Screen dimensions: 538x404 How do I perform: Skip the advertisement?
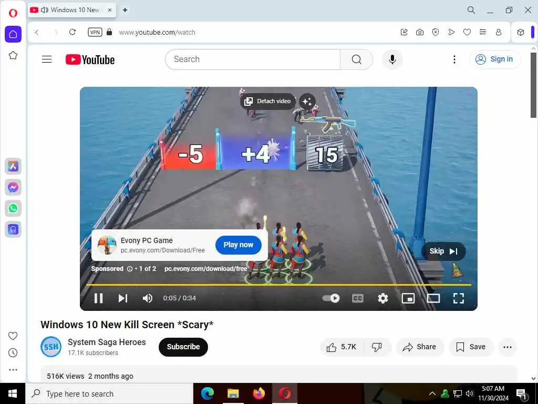443,251
